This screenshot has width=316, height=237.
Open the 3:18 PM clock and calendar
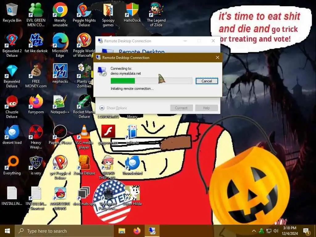(x=290, y=231)
